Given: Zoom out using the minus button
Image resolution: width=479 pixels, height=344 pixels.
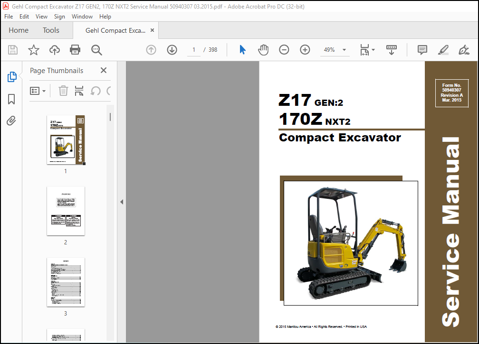Looking at the screenshot, I should pos(284,50).
